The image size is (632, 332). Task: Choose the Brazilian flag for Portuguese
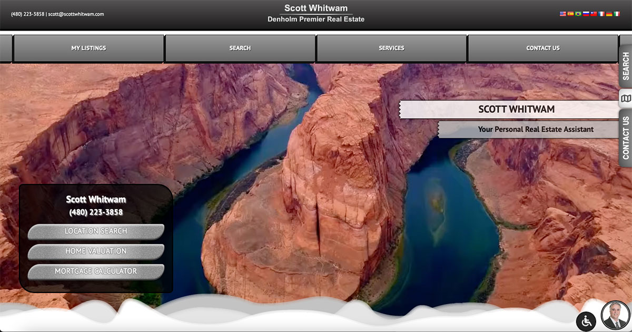(578, 14)
